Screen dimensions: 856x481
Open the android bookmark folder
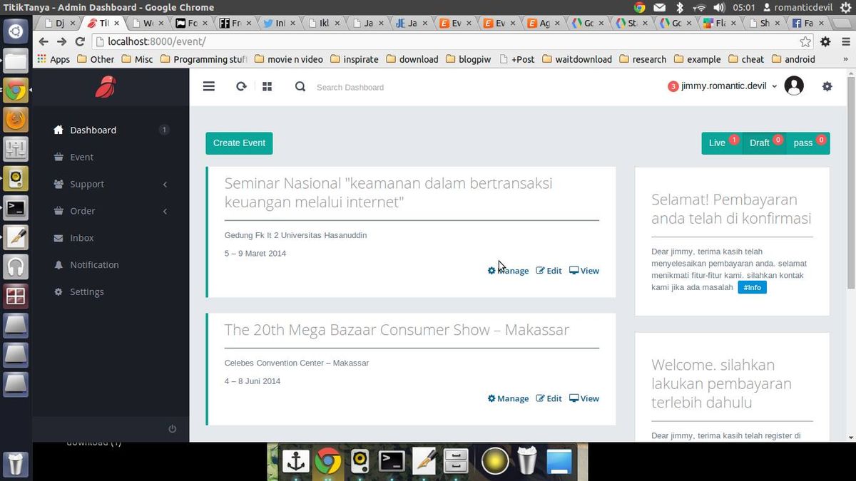[x=793, y=59]
